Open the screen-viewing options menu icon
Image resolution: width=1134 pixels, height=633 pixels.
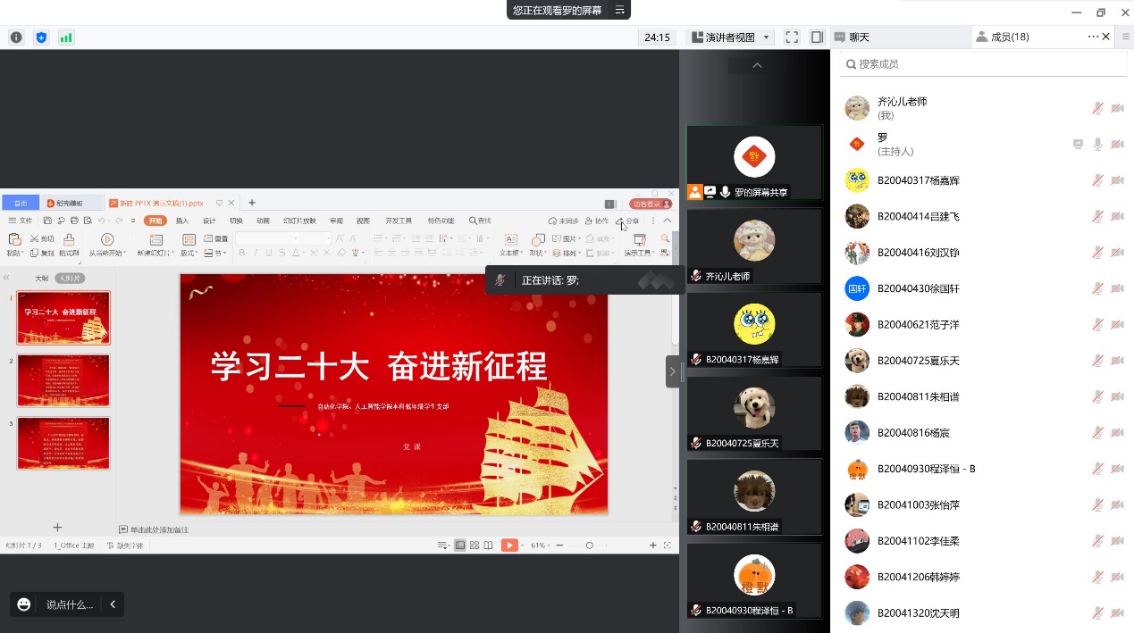(x=620, y=11)
